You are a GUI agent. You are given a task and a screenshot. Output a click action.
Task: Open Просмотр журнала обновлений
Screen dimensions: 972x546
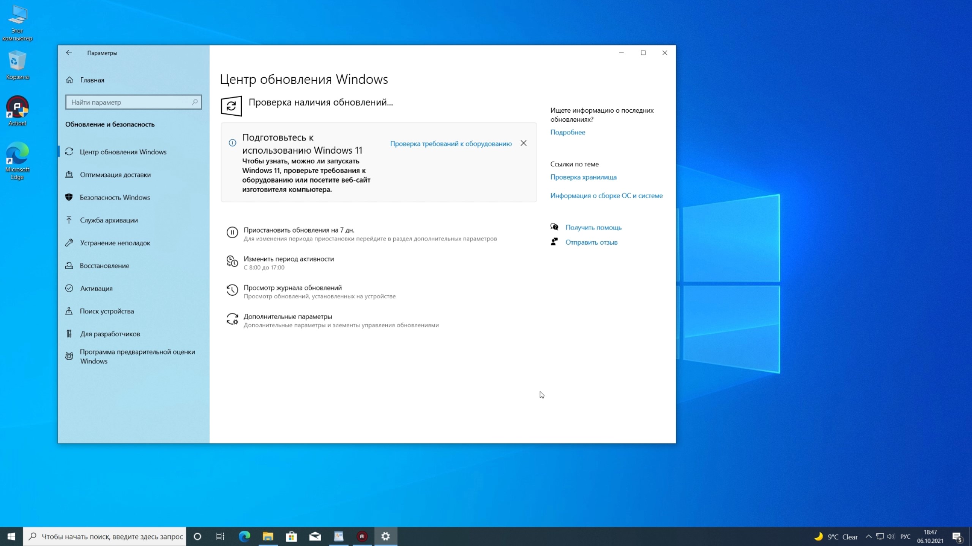point(292,287)
